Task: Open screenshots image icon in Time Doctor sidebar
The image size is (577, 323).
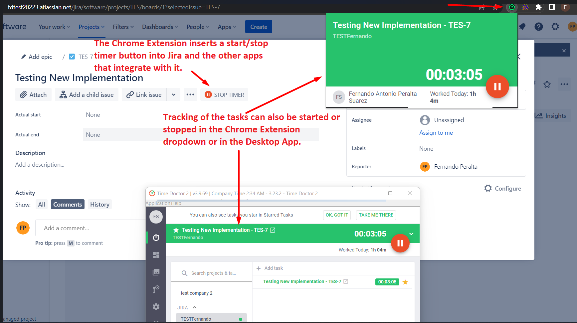Action: tap(156, 272)
